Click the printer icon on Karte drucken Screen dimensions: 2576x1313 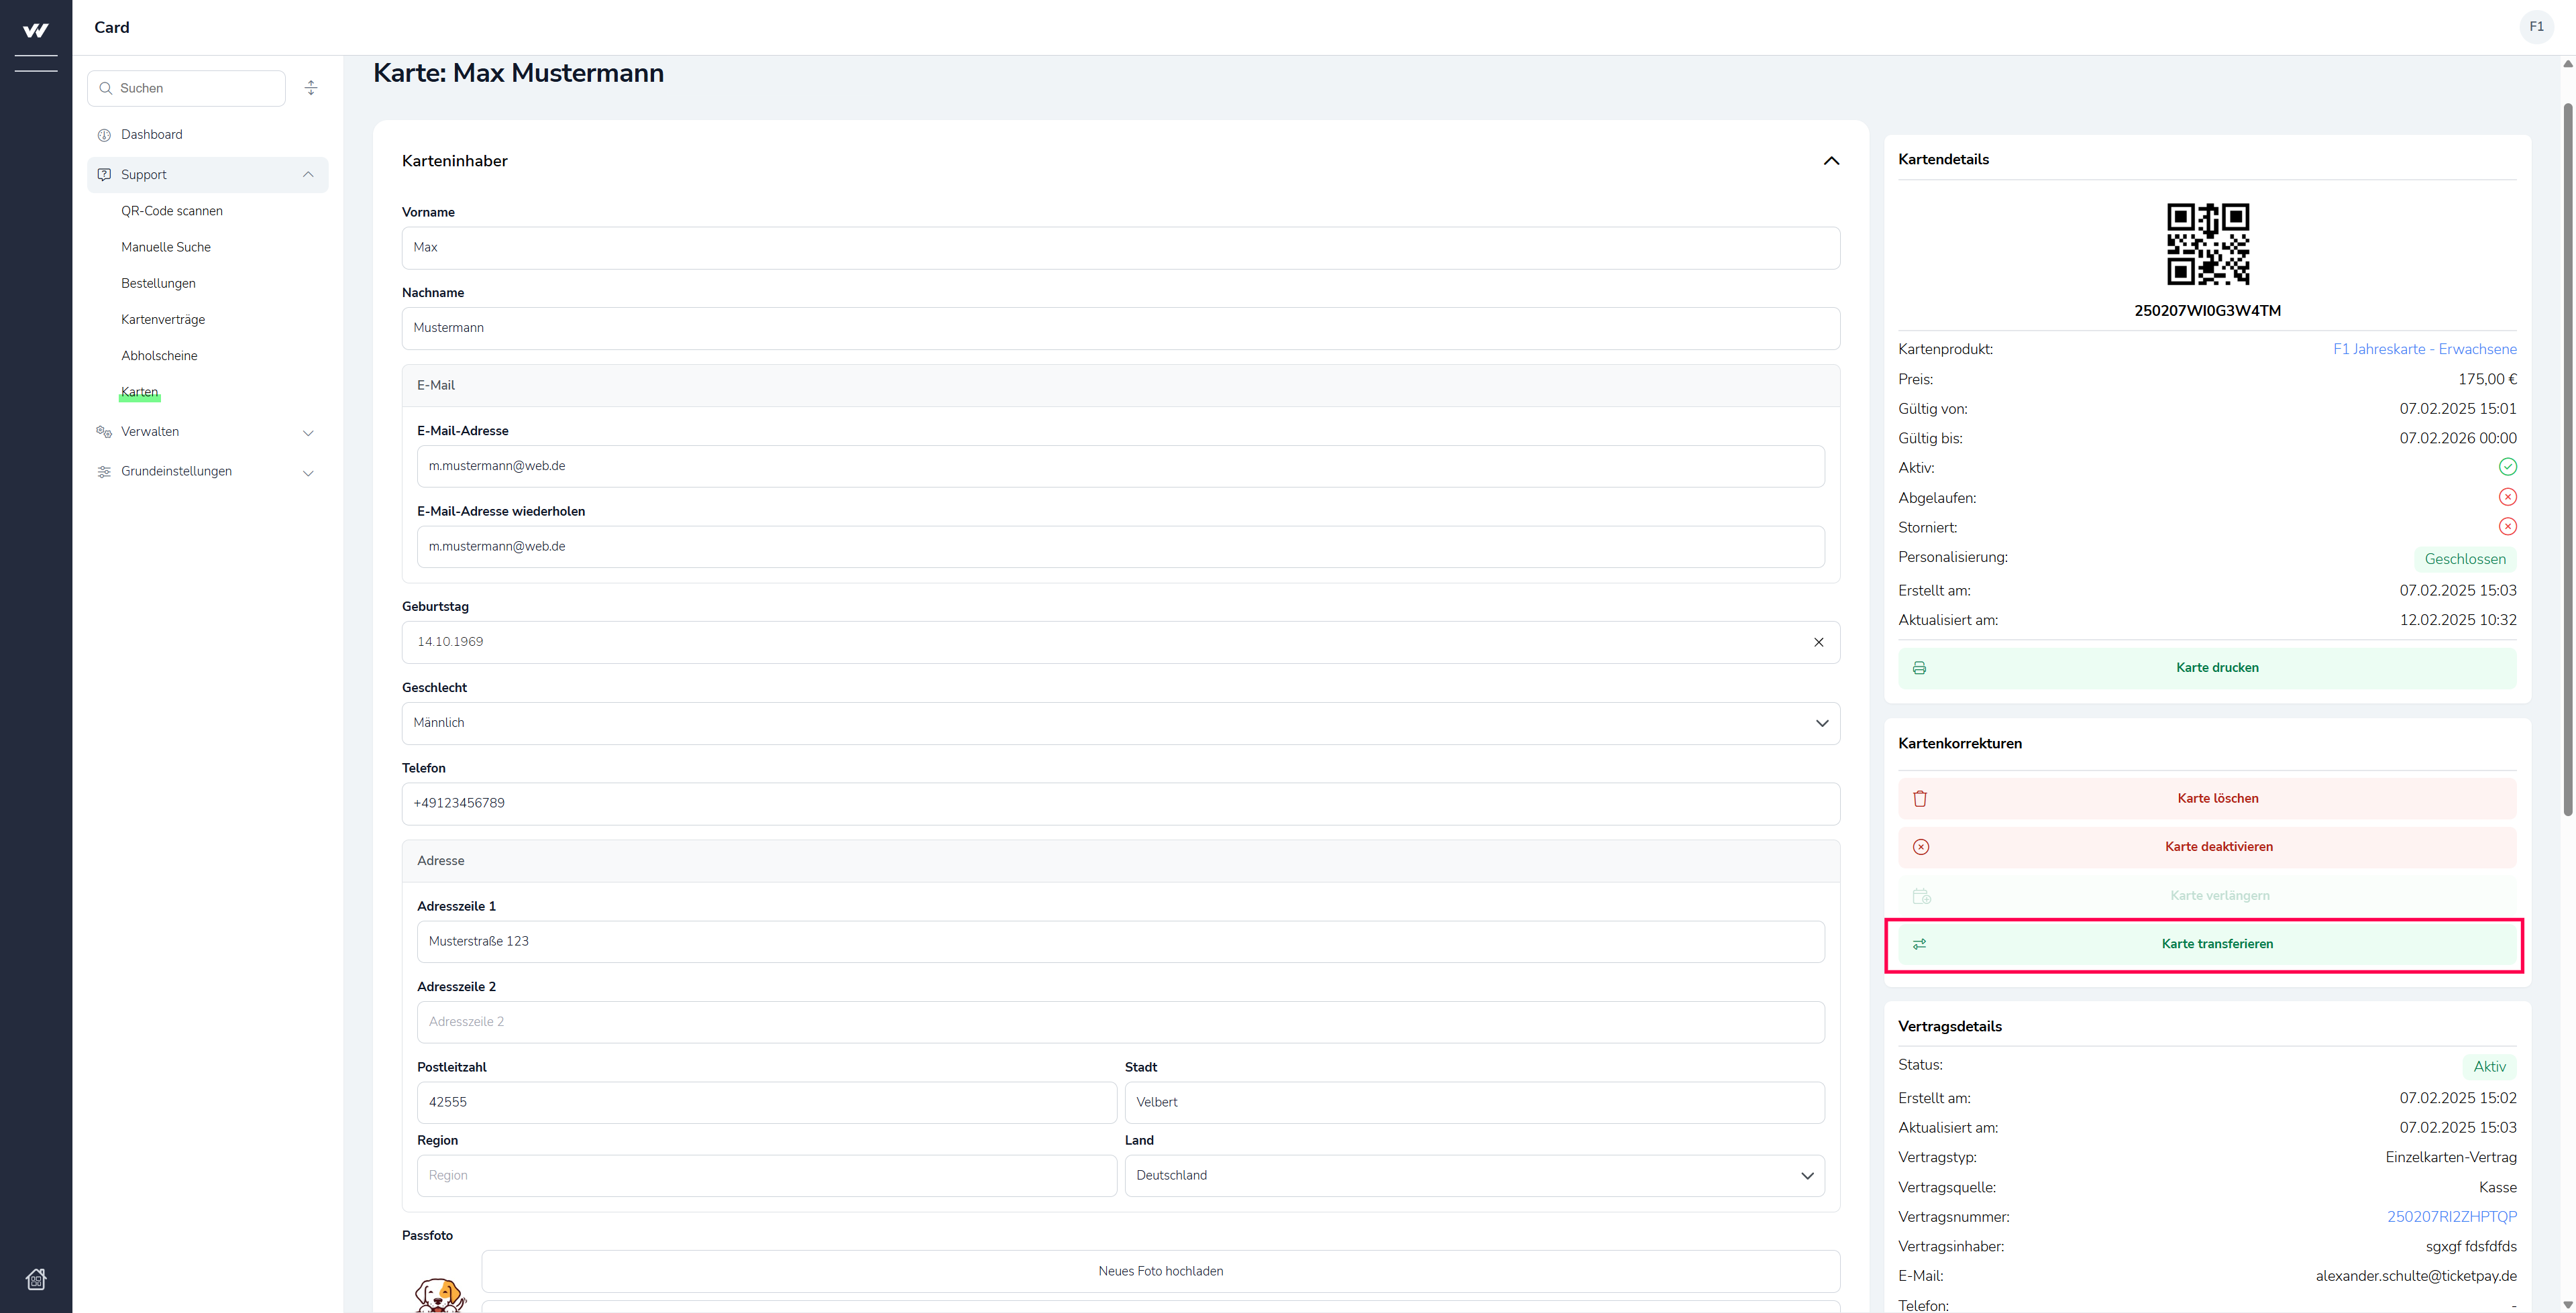1919,668
